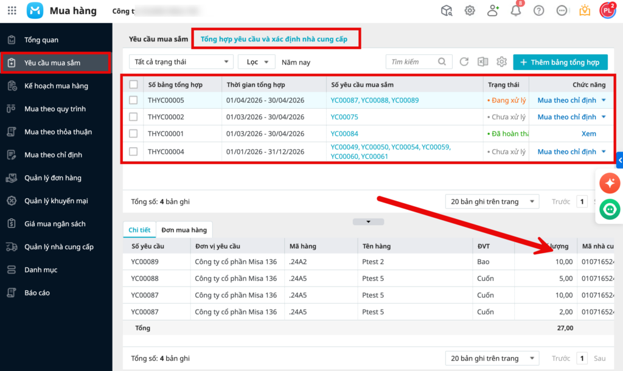Expand the 'Lọc' filter dropdown
Image resolution: width=623 pixels, height=371 pixels.
point(256,62)
